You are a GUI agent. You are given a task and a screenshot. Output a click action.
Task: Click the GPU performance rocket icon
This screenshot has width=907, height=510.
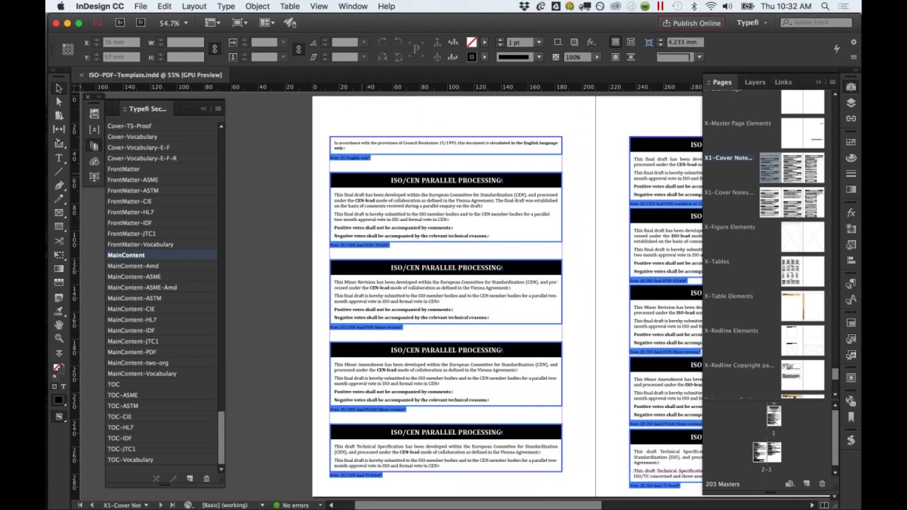coord(289,23)
